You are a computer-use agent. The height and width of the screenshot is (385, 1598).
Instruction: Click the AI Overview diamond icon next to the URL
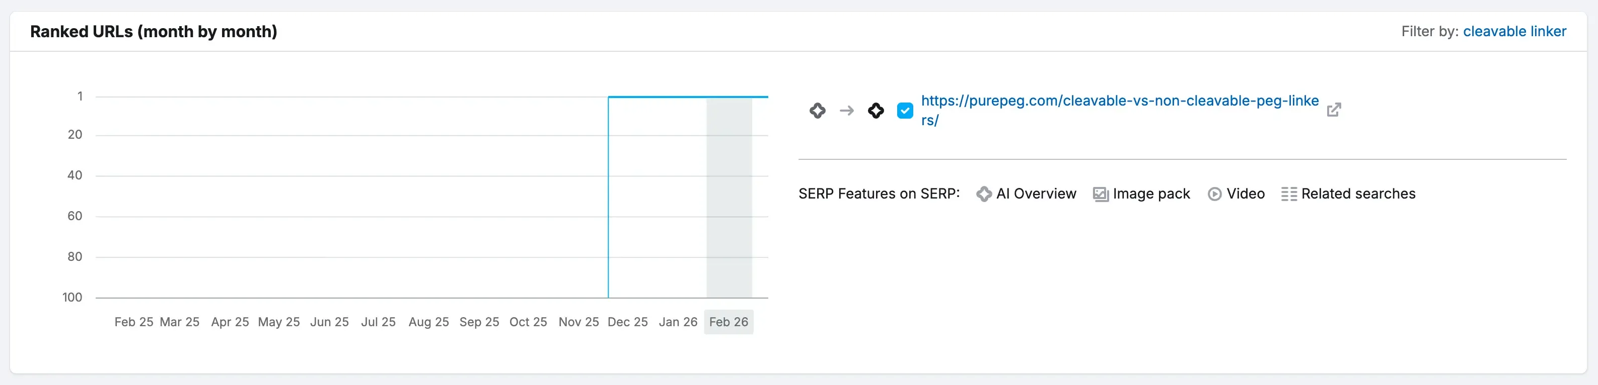tap(818, 111)
